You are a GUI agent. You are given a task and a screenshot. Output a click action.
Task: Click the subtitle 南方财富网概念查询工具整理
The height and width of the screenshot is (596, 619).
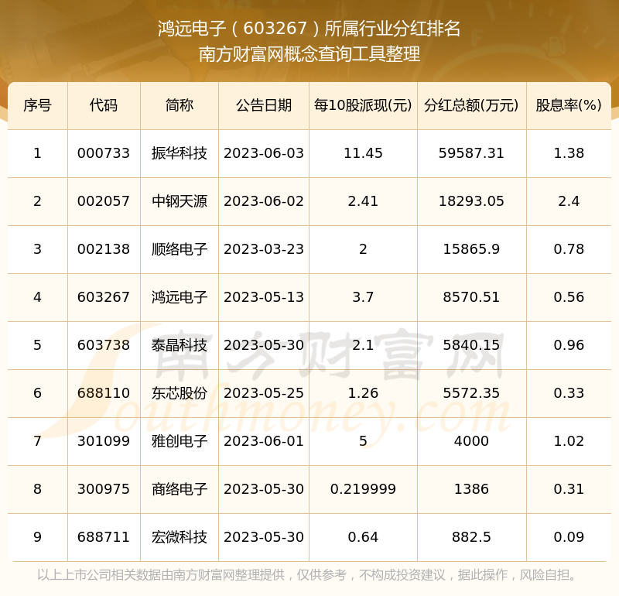[309, 54]
